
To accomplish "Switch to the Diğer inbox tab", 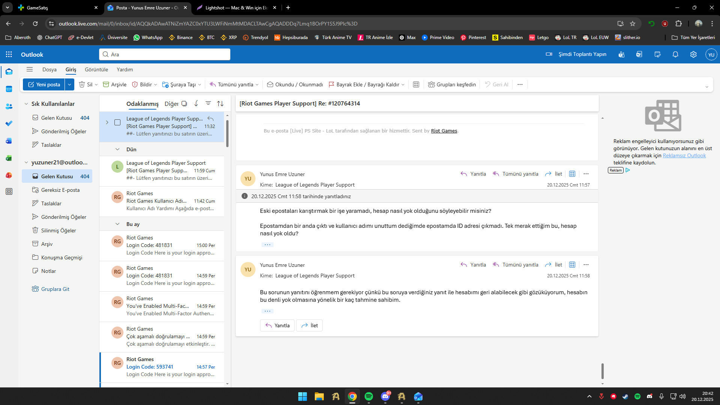I will [171, 104].
